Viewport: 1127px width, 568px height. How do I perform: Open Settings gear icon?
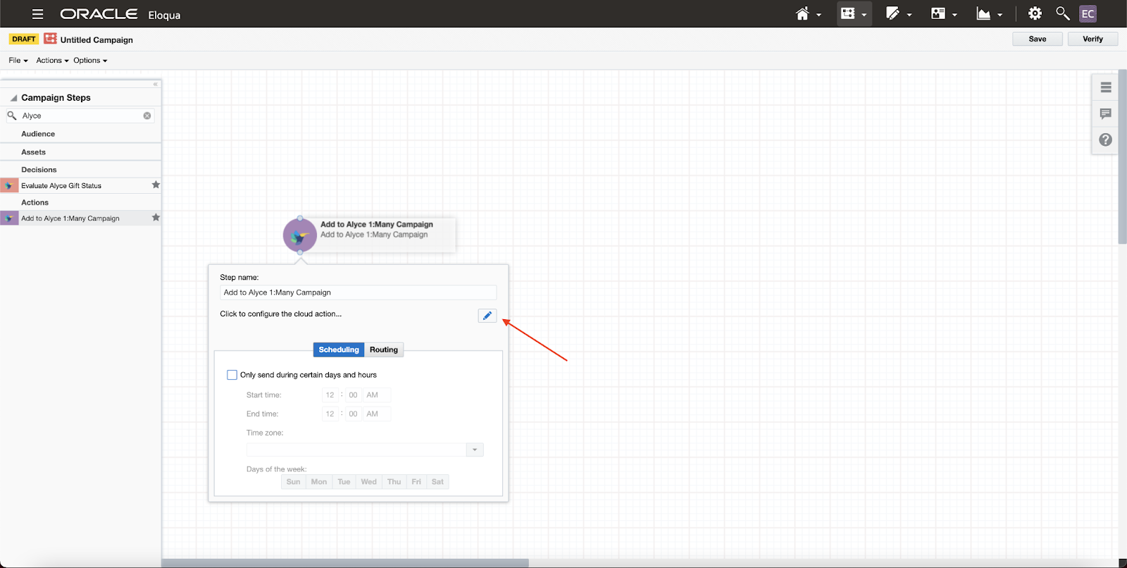(1035, 13)
